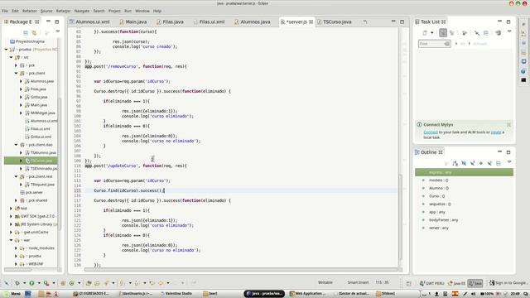Open the Project menu
Image resolution: width=530 pixels, height=298 pixels.
point(114,11)
